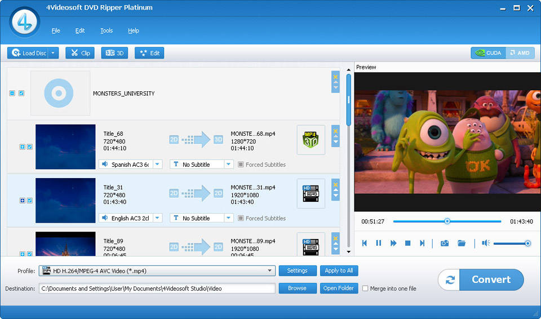Remove Title_89 with its X icon
The height and width of the screenshot is (319, 541).
tap(335, 238)
